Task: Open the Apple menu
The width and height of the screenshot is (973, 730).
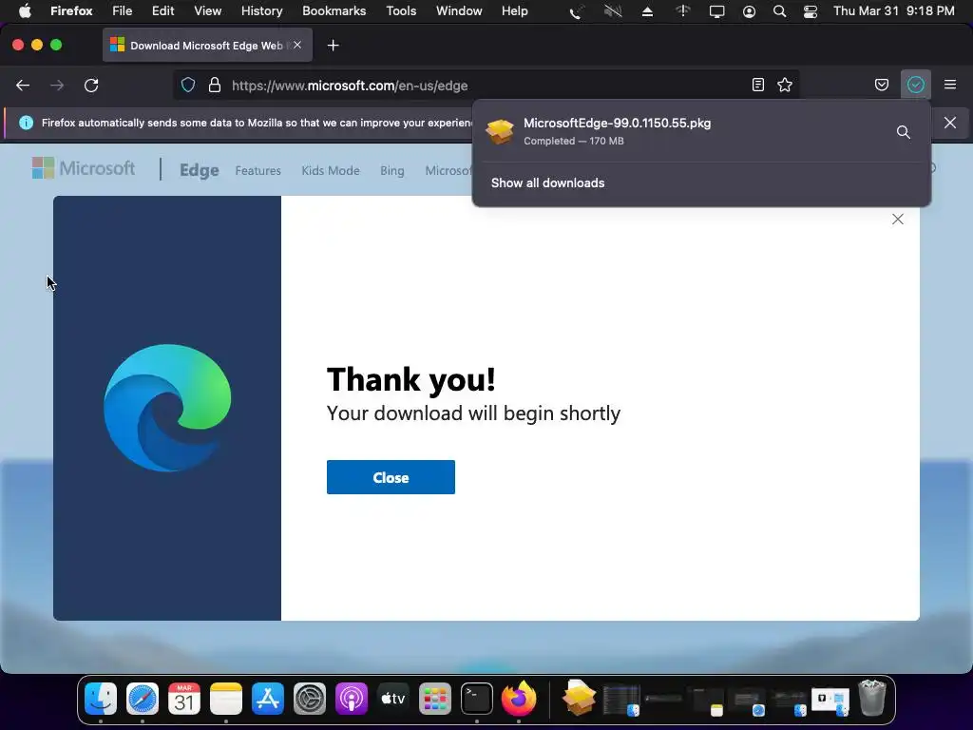Action: 25,11
